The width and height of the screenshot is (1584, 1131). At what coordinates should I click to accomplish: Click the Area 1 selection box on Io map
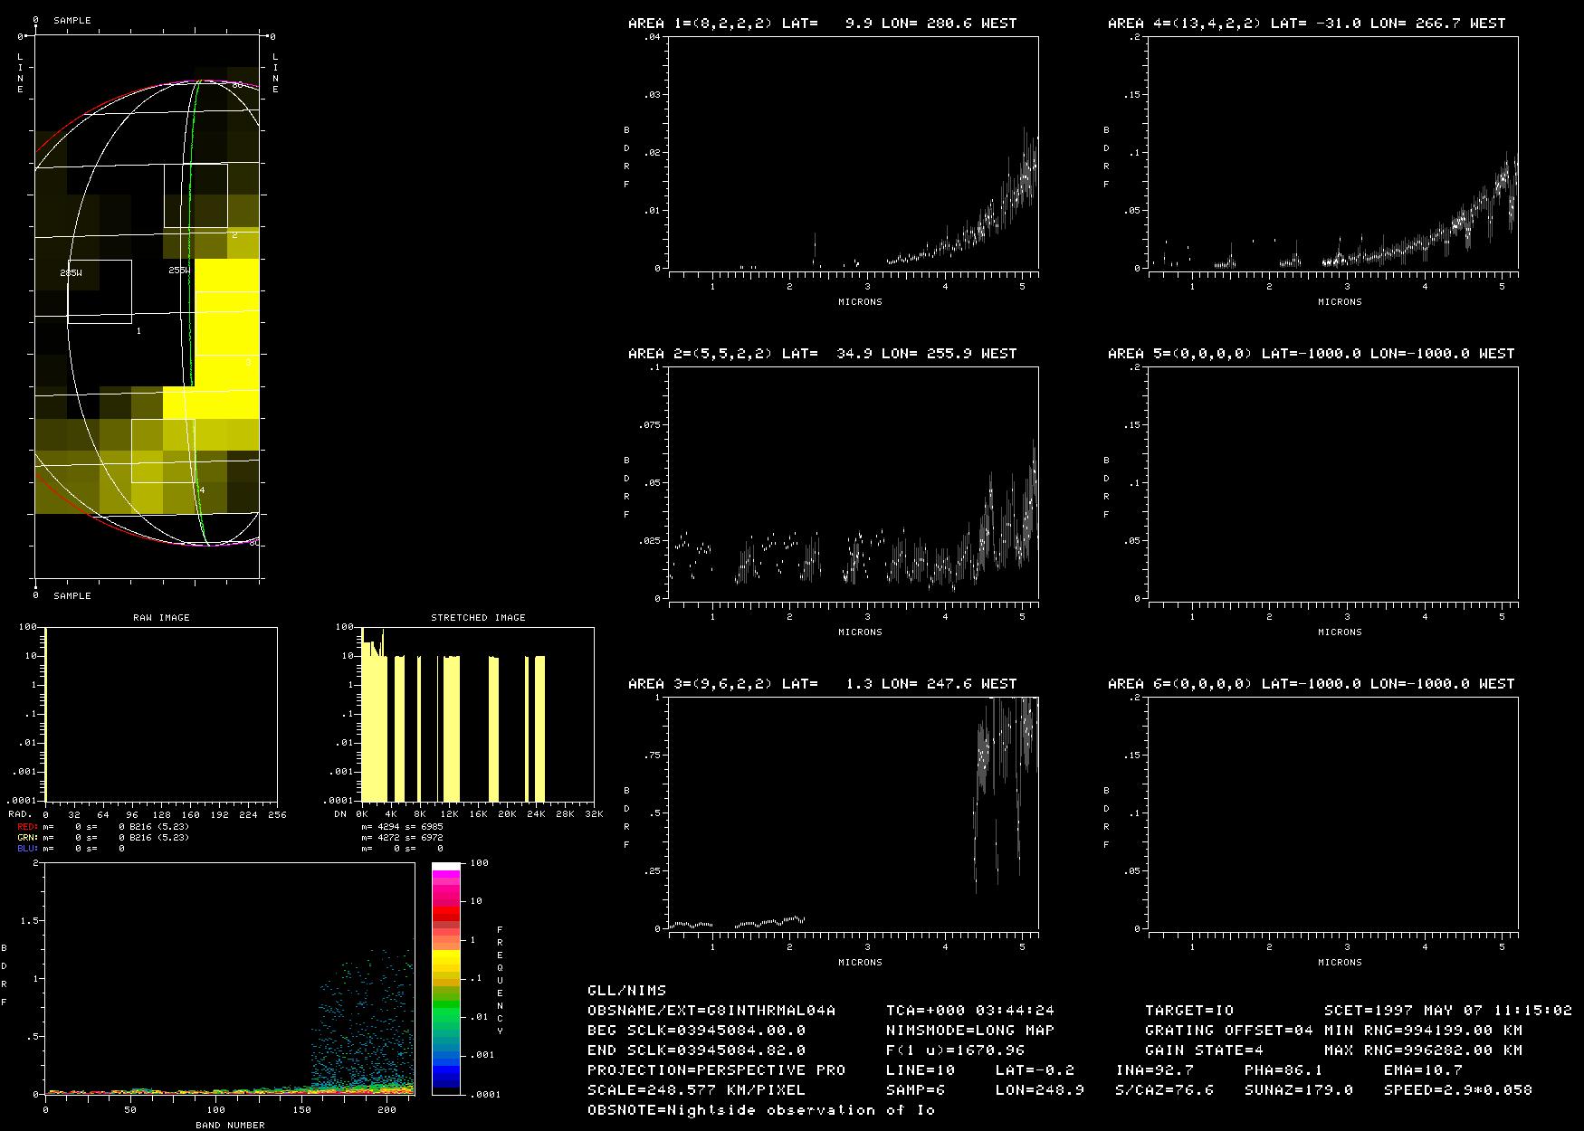pyautogui.click(x=100, y=291)
